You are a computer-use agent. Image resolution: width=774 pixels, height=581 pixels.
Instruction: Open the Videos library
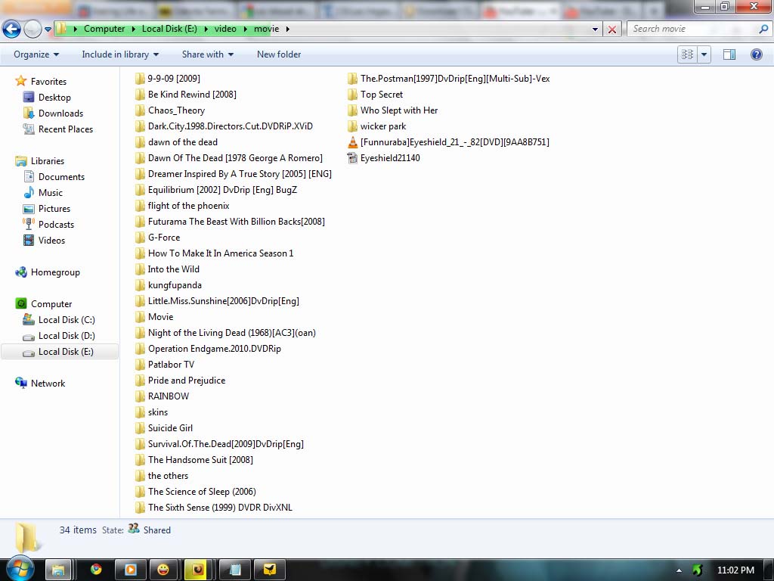(x=51, y=240)
